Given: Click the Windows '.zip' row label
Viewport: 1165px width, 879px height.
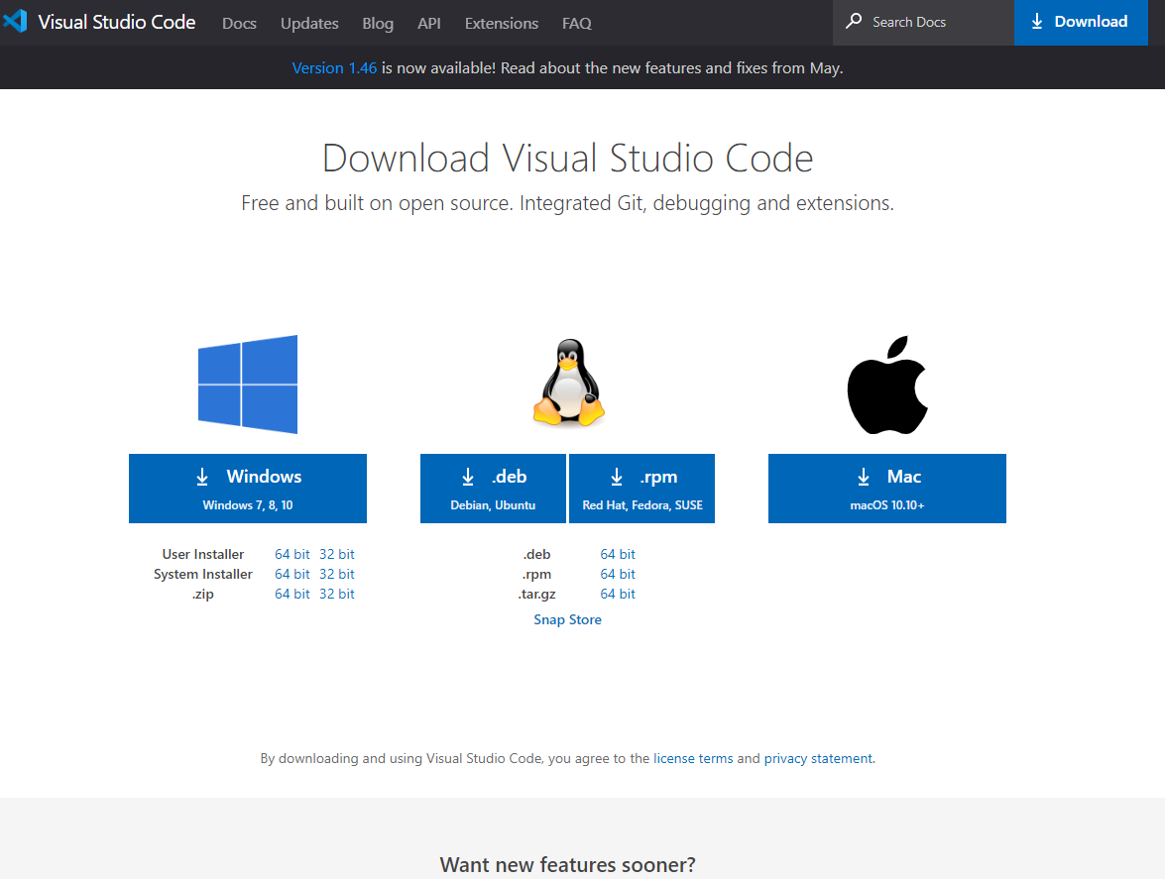Looking at the screenshot, I should click(x=203, y=594).
